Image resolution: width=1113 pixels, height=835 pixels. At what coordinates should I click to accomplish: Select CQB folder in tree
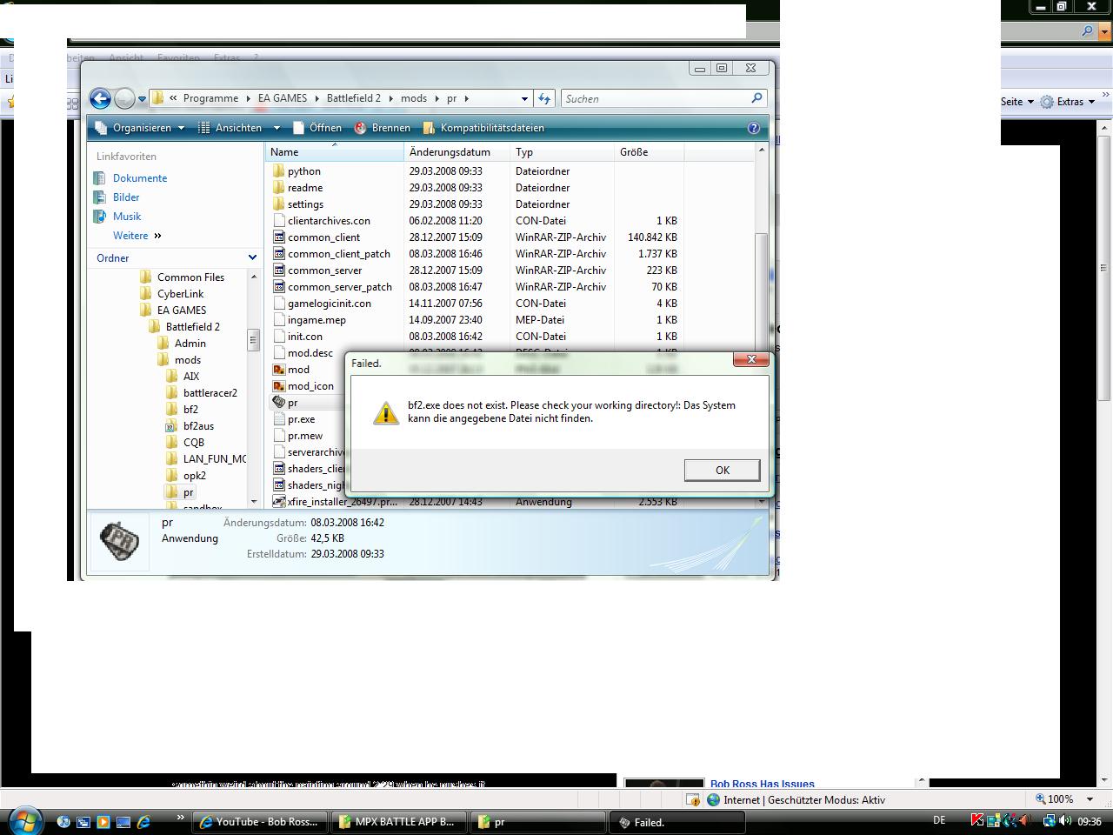click(x=194, y=443)
